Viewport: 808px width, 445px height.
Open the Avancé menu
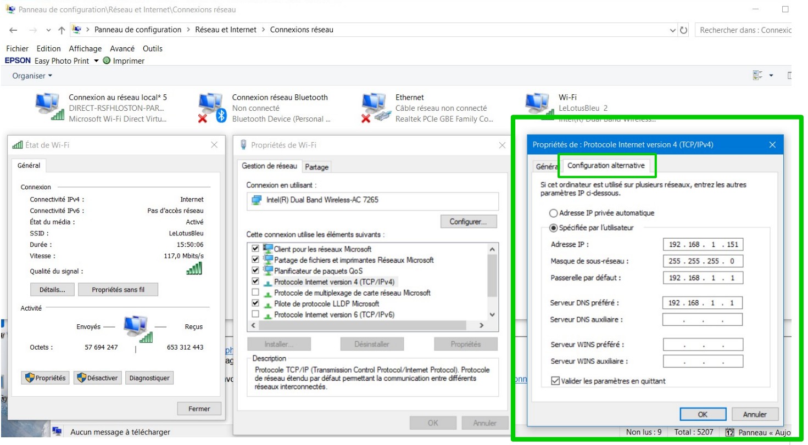tap(122, 48)
